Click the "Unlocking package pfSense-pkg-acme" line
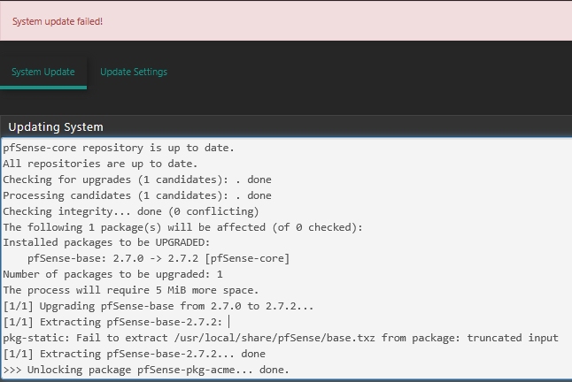Screen dimensions: 572x382 pos(146,370)
